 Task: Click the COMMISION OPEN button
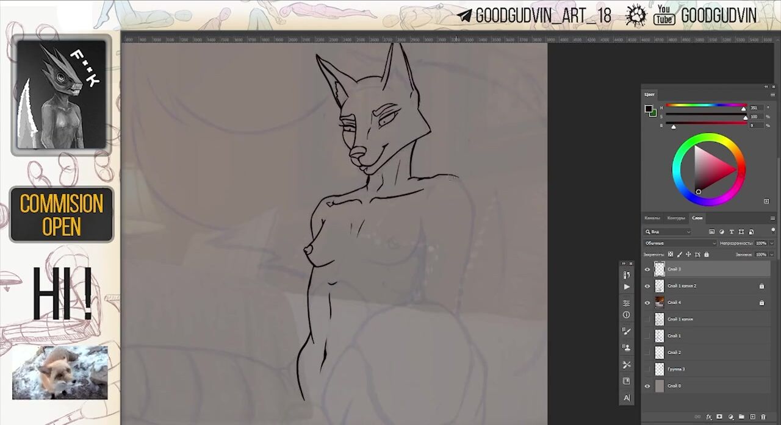coord(62,214)
